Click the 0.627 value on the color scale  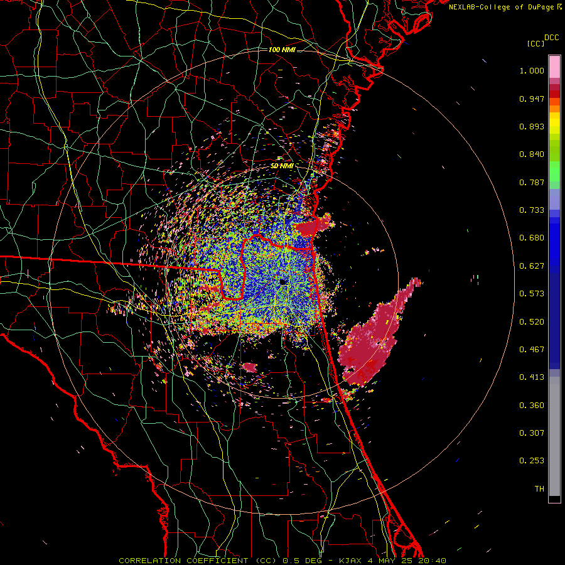point(532,266)
